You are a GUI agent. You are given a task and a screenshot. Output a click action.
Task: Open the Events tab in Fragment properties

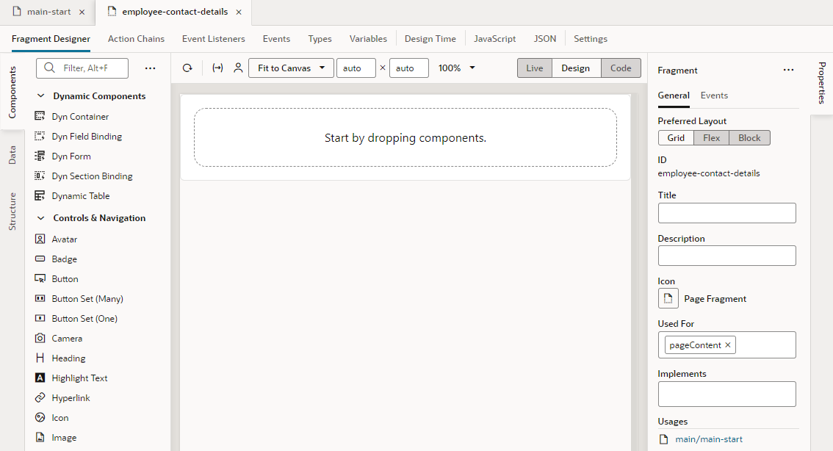(x=714, y=95)
